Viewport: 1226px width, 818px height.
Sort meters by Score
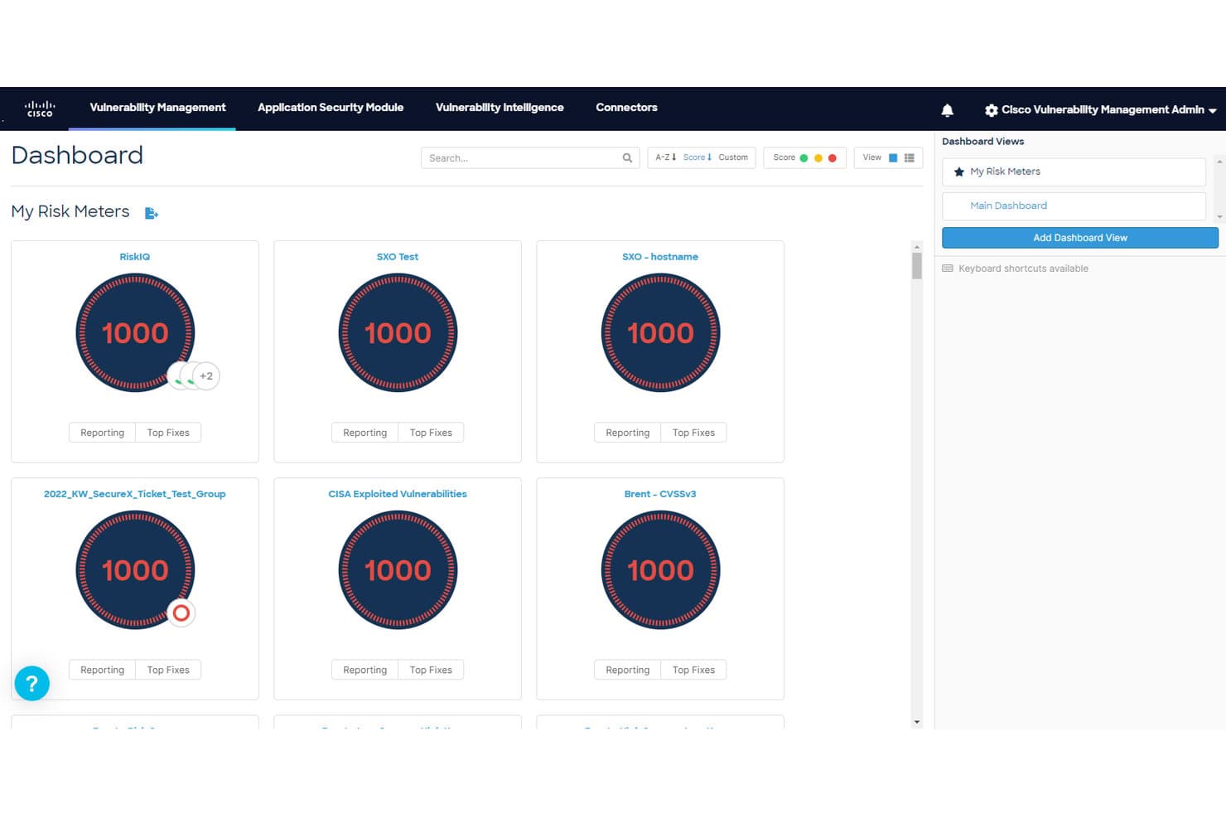[x=697, y=157]
